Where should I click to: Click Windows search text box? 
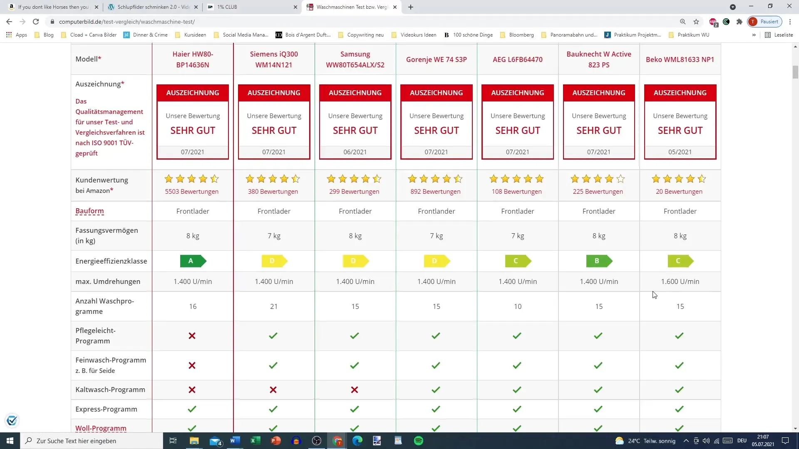click(x=92, y=441)
